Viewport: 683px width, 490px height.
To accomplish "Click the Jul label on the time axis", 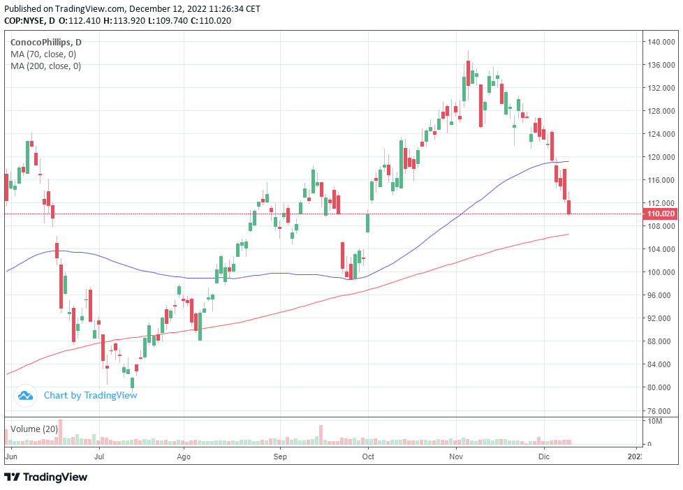I will (x=99, y=456).
